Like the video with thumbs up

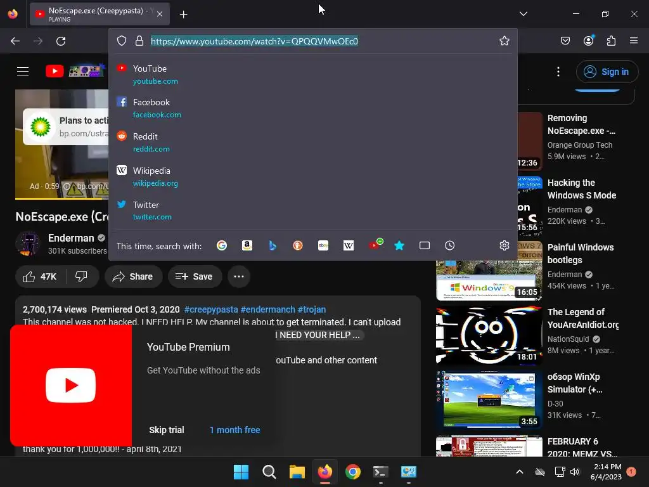(x=40, y=276)
